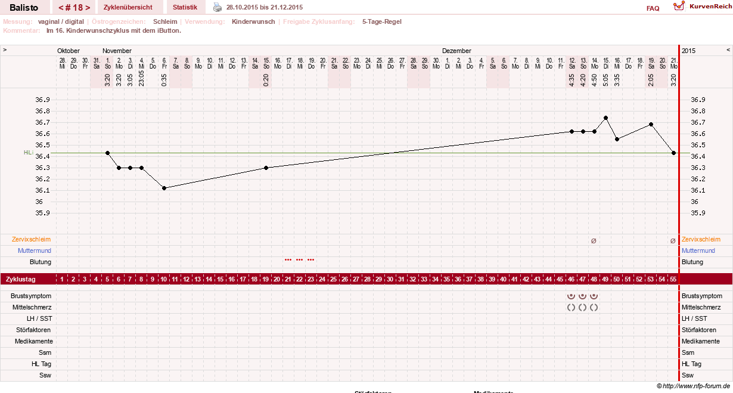
Task: Click the Balisto user name tab
Action: [x=24, y=7]
